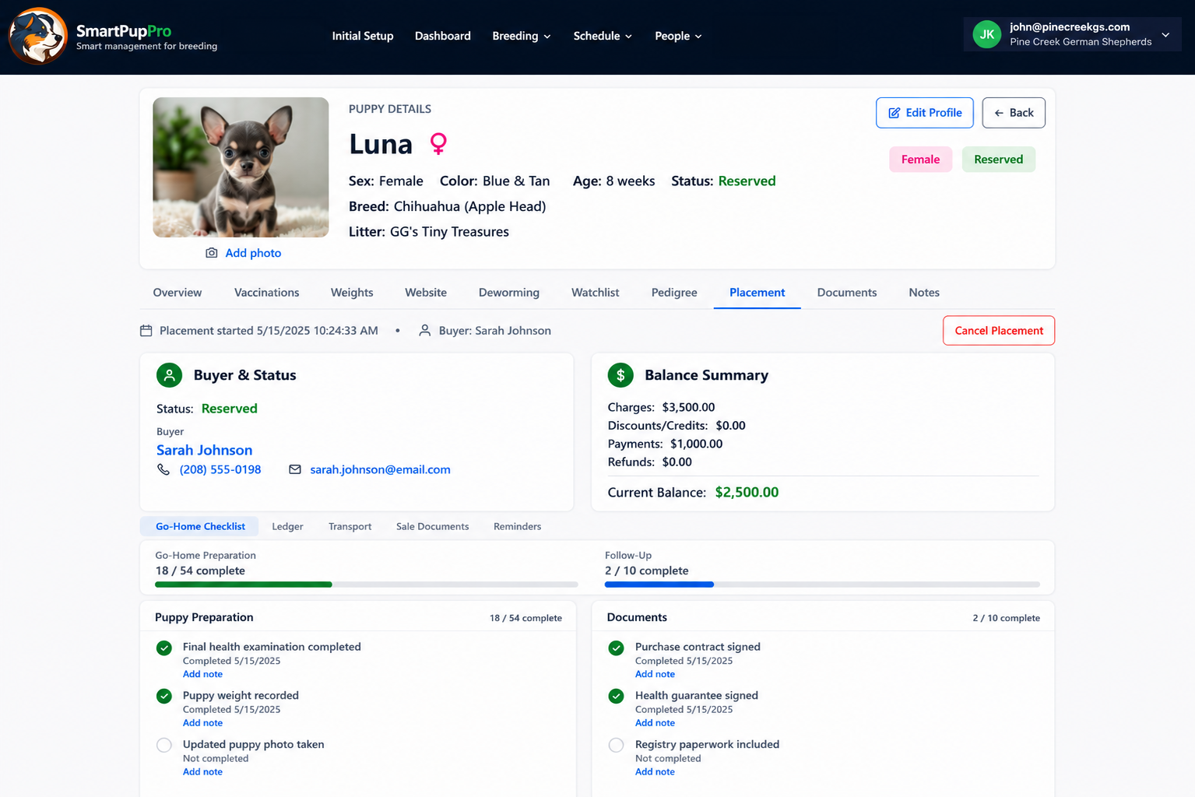Click the pink female symbol next to Luna
Image resolution: width=1195 pixels, height=797 pixels.
click(x=439, y=144)
